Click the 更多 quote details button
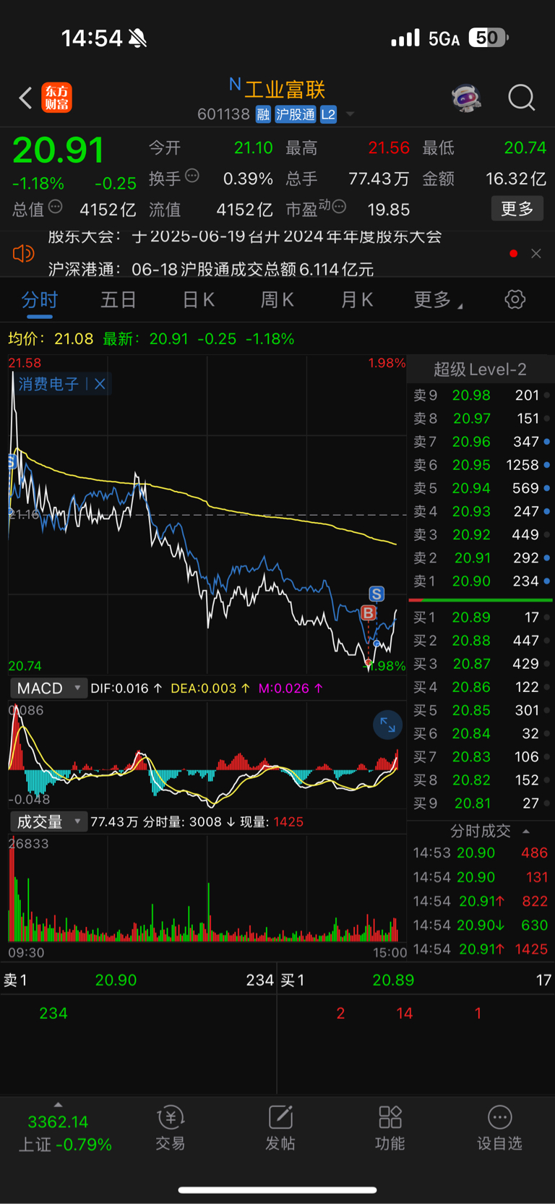Viewport: 555px width, 1204px height. pos(517,209)
